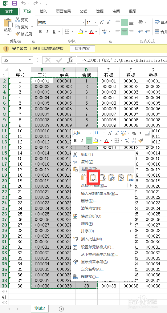Click the insert function fx in formula bar
The width and height of the screenshot is (167, 313).
pyautogui.click(x=70, y=60)
